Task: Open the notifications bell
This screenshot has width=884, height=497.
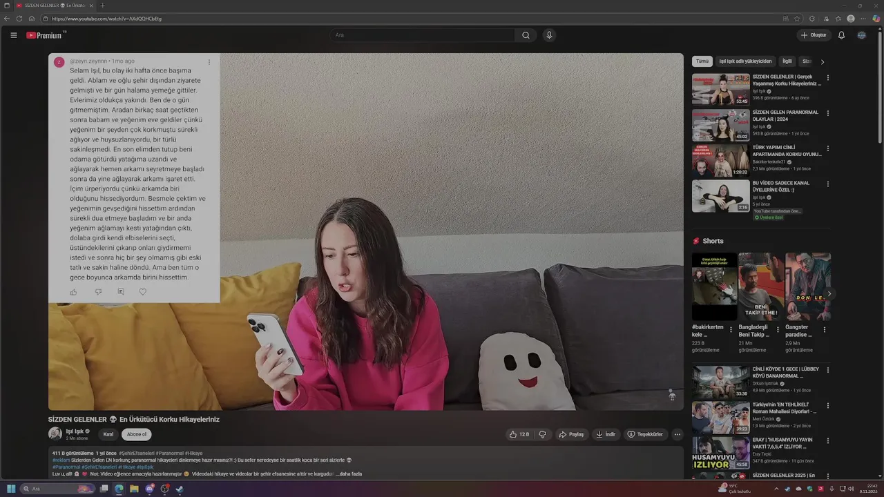Action: point(841,35)
